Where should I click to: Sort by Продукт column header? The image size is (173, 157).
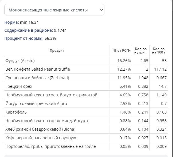click(x=57, y=51)
